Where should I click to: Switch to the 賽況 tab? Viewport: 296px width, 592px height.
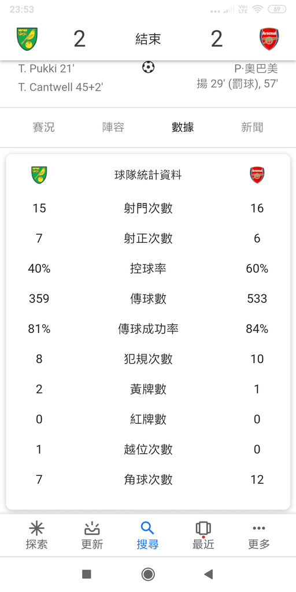(43, 128)
